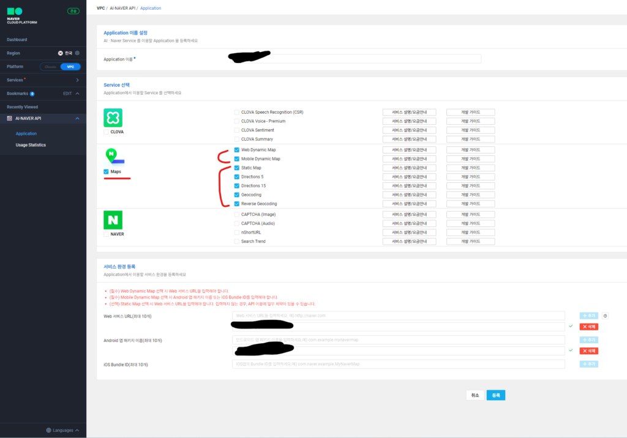This screenshot has height=438, width=627.
Task: Focus the iOS Bundle ID input
Action: pyautogui.click(x=398, y=364)
